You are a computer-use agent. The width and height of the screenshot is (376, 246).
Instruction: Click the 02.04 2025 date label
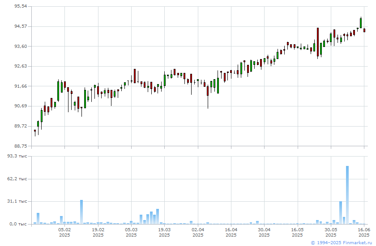pos(198,232)
